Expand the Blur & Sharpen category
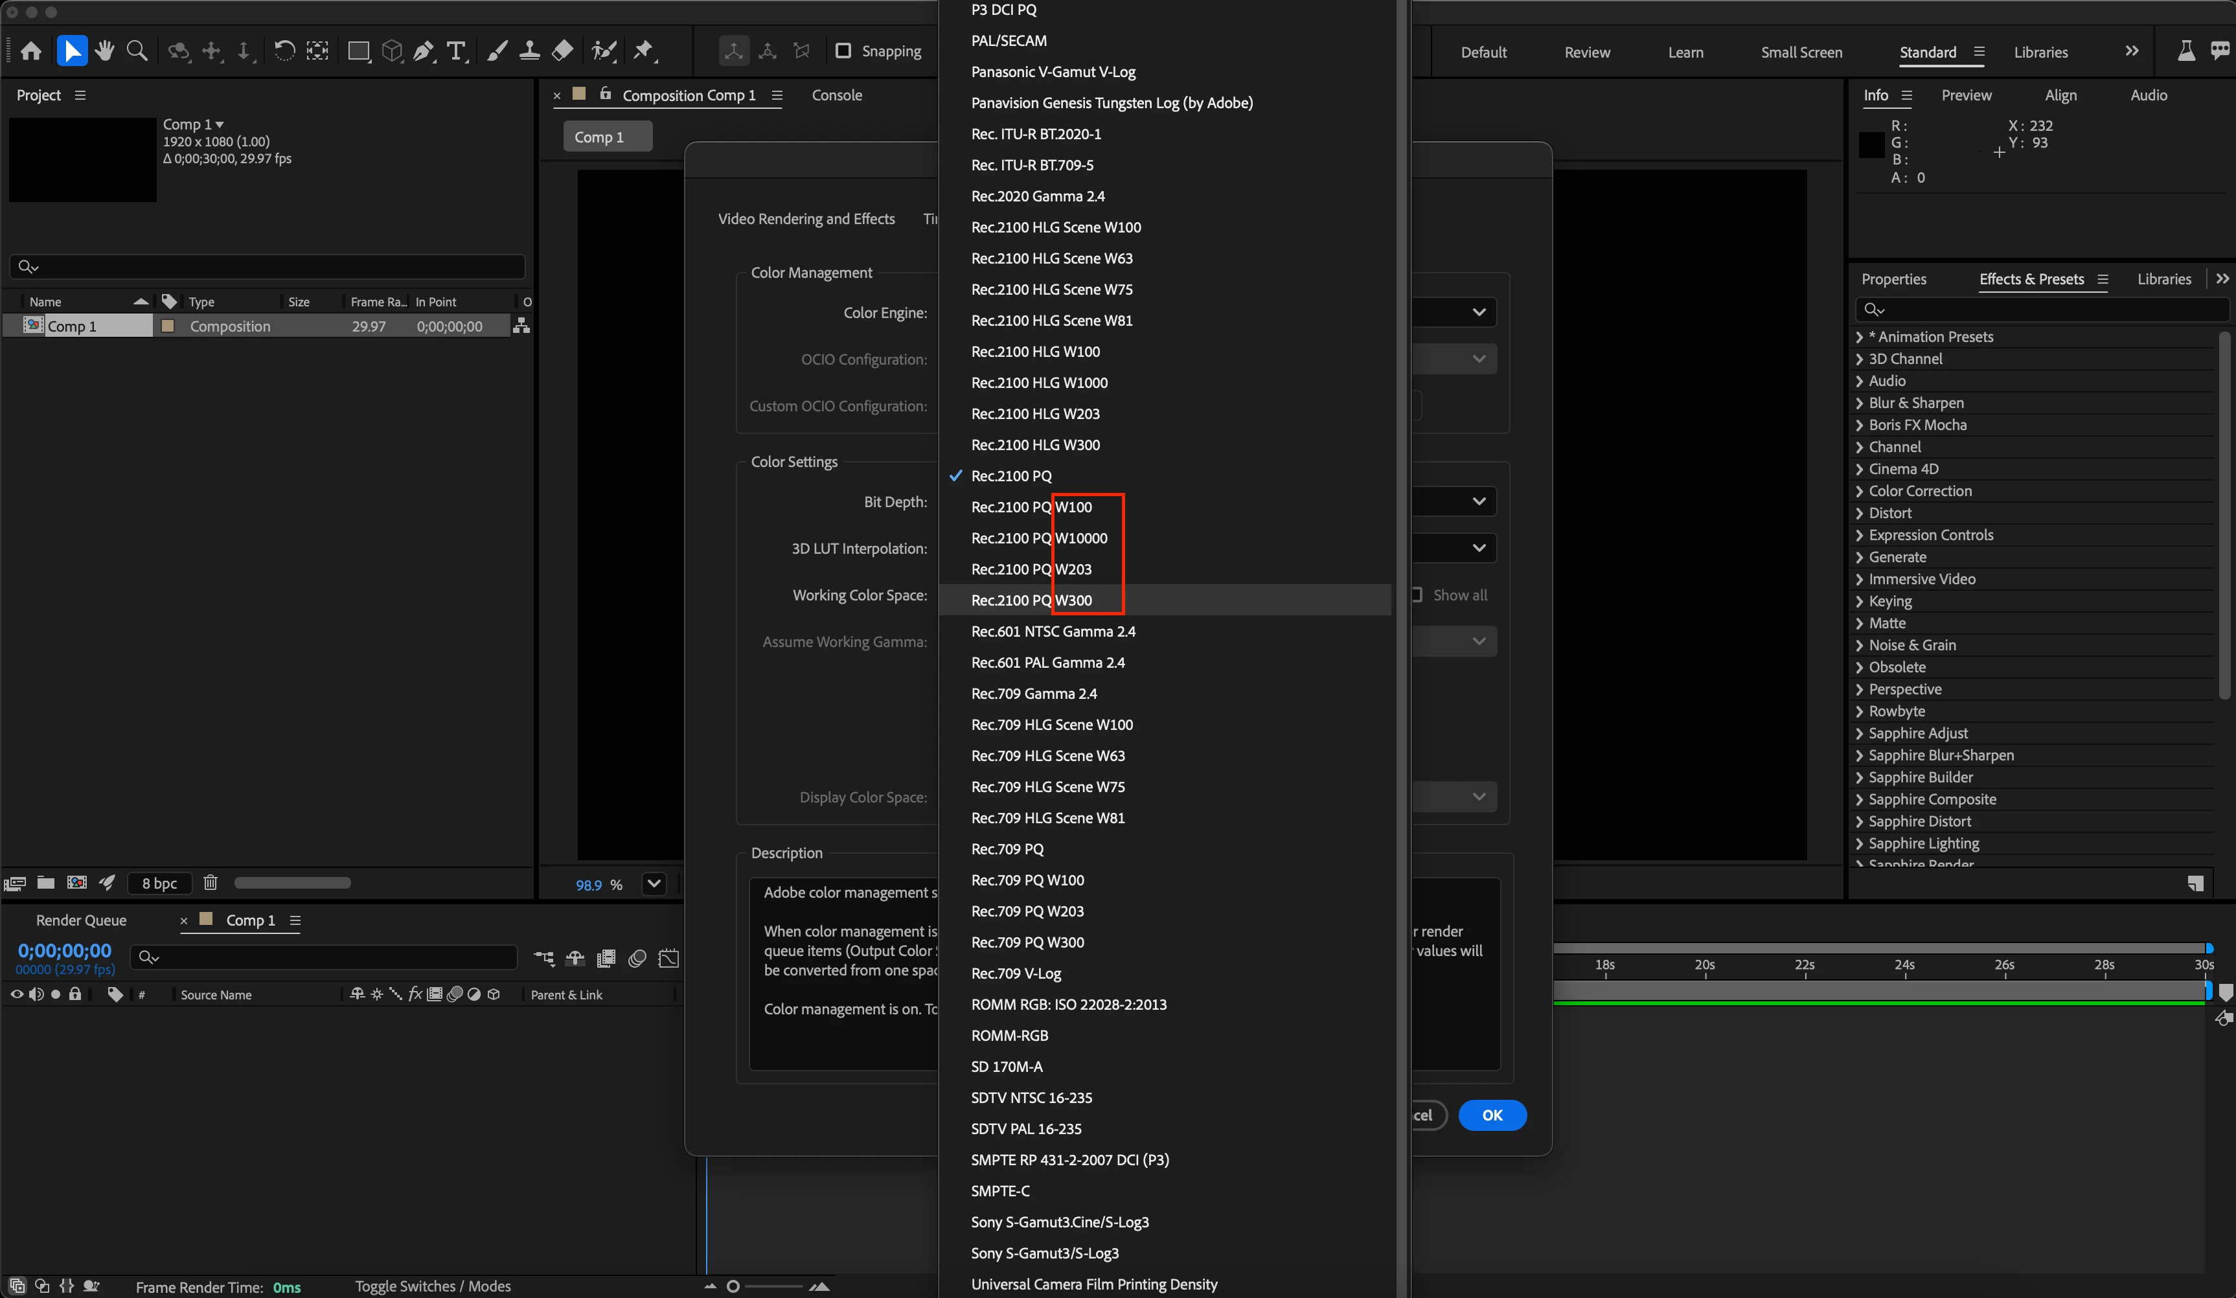The image size is (2236, 1298). [x=1859, y=403]
